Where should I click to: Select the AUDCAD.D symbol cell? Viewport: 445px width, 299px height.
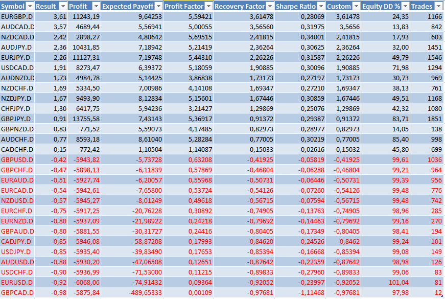[17, 27]
